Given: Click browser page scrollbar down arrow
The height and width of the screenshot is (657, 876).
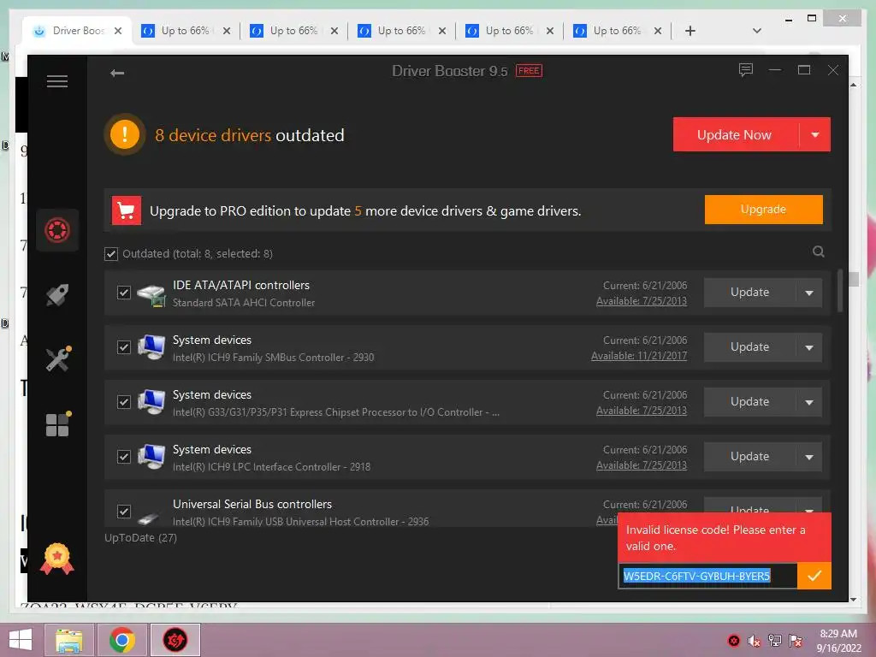Looking at the screenshot, I should [854, 599].
